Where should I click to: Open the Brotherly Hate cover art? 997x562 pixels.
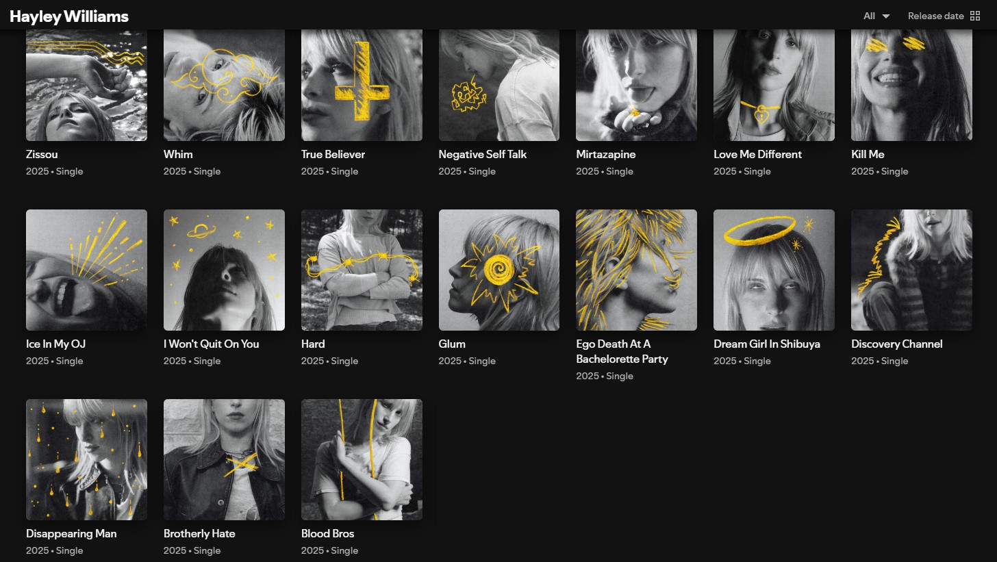pyautogui.click(x=224, y=459)
